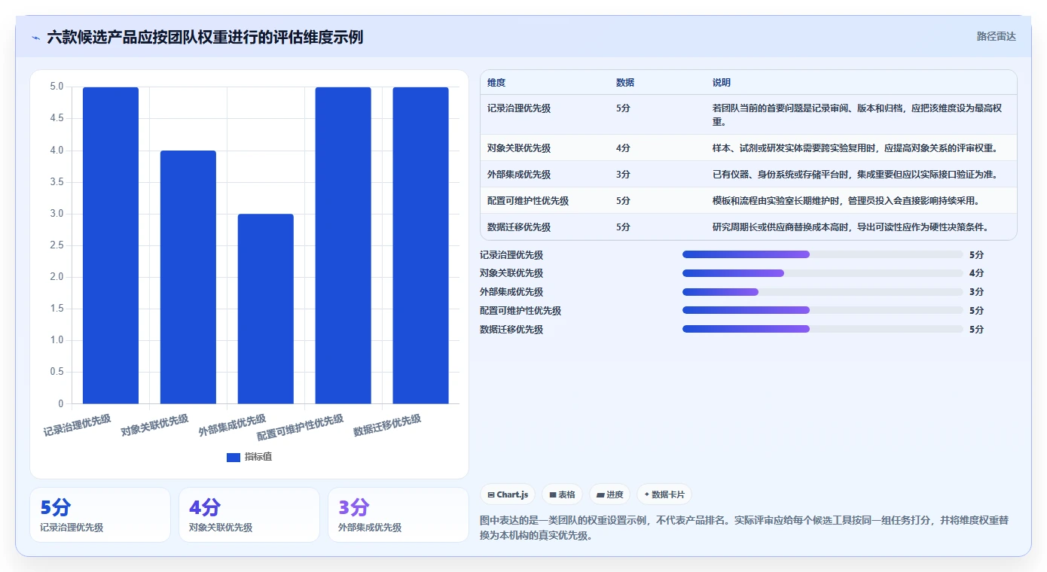
Task: Click the y-axis label 2.5
Action: 56,245
